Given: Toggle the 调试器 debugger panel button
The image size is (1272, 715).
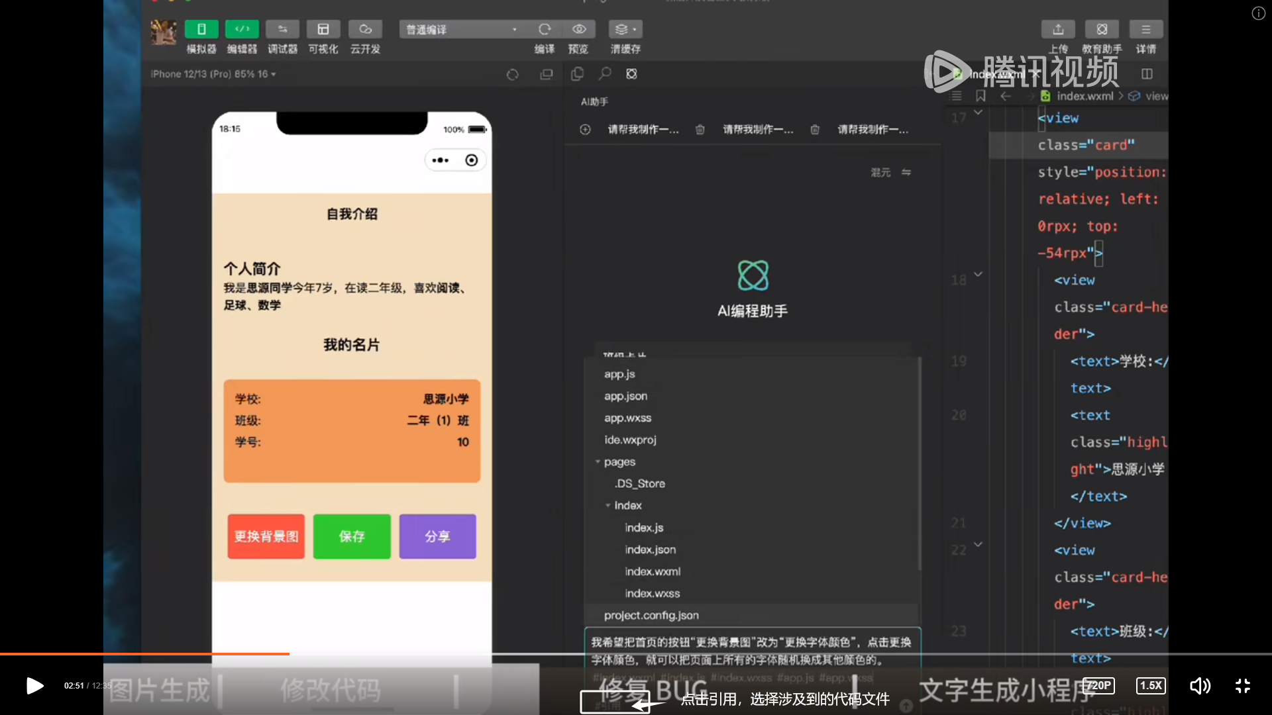Looking at the screenshot, I should tap(282, 29).
